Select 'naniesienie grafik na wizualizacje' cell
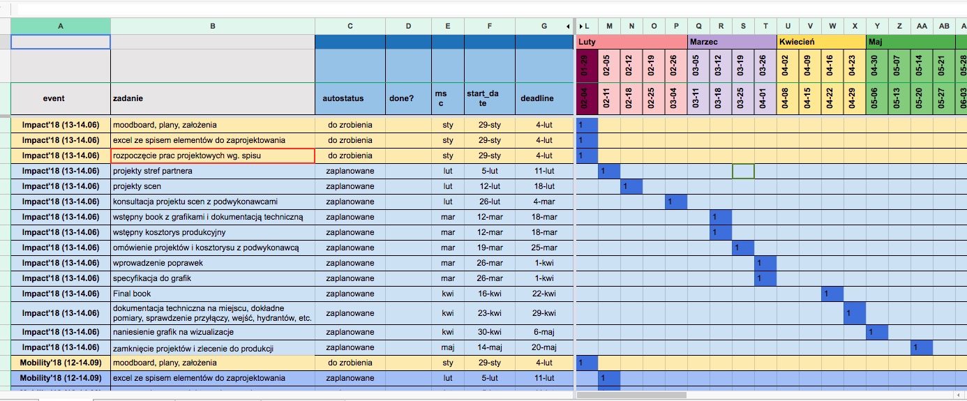The width and height of the screenshot is (967, 401). [x=213, y=332]
